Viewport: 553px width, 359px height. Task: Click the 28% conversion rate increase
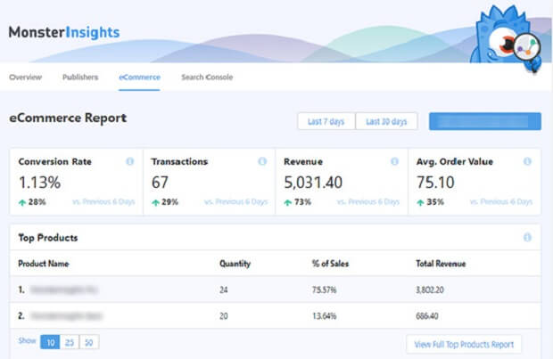[x=32, y=202]
